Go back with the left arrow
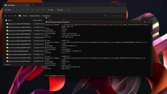The width and height of the screenshot is (167, 94). [x=5, y=16]
